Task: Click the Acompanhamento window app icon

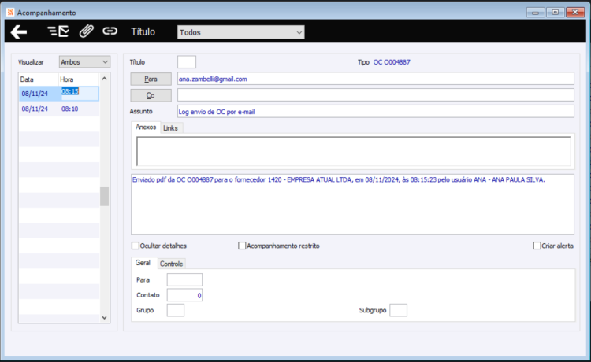Action: pos(10,13)
